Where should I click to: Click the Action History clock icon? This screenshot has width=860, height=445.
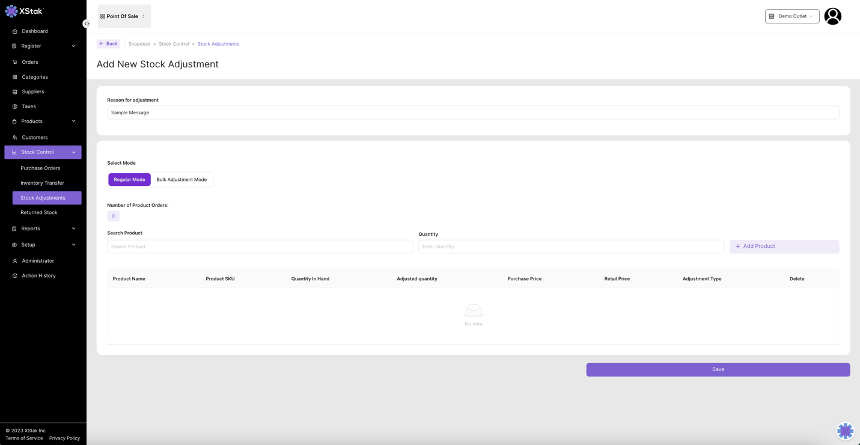tap(15, 276)
